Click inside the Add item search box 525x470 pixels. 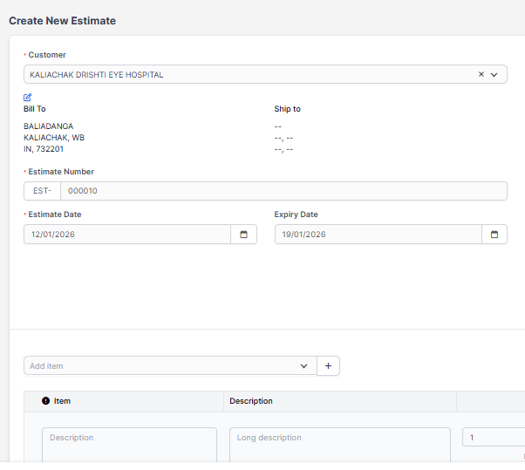tap(157, 366)
